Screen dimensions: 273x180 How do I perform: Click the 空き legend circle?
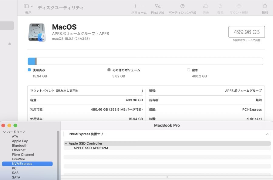[x=188, y=70]
